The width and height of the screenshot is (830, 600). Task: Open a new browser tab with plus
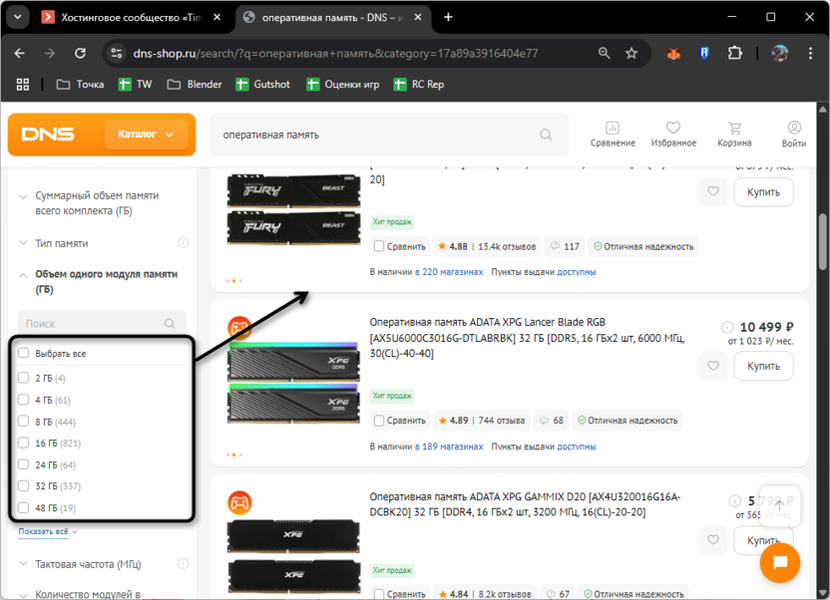coord(448,18)
